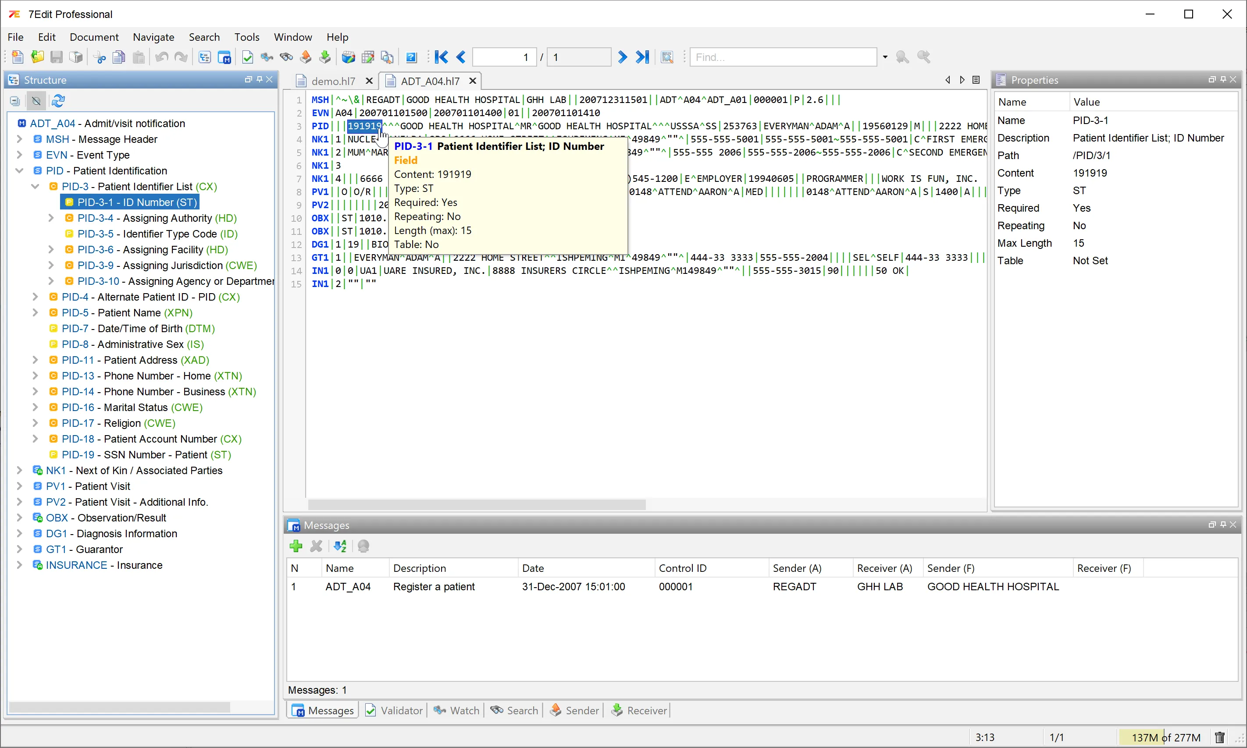The width and height of the screenshot is (1247, 748).
Task: Click the binoculars search toolbar icon
Action: coord(286,57)
